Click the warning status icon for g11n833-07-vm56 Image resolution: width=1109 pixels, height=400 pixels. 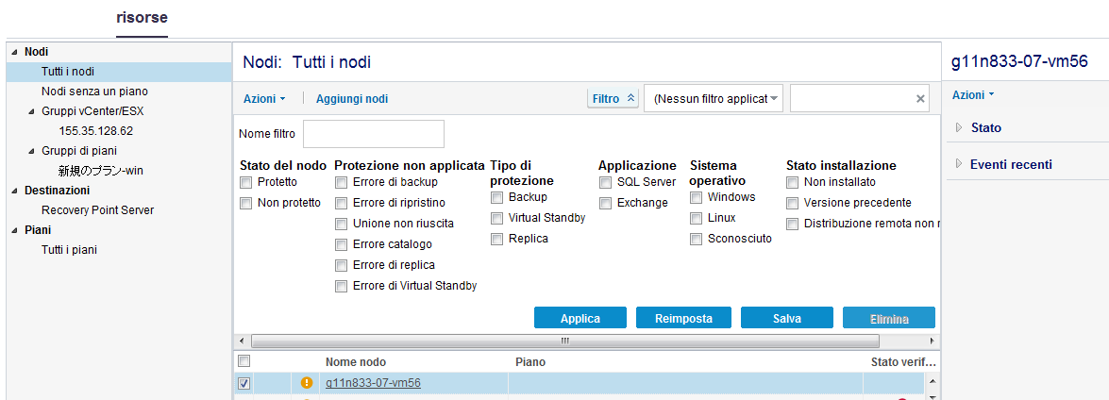click(x=307, y=383)
